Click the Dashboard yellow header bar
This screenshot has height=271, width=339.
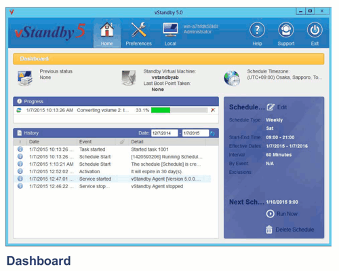tap(169, 59)
